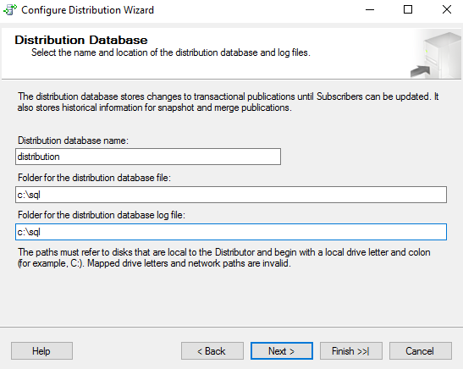Minimize the wizard window
This screenshot has width=463, height=369.
pyautogui.click(x=370, y=10)
